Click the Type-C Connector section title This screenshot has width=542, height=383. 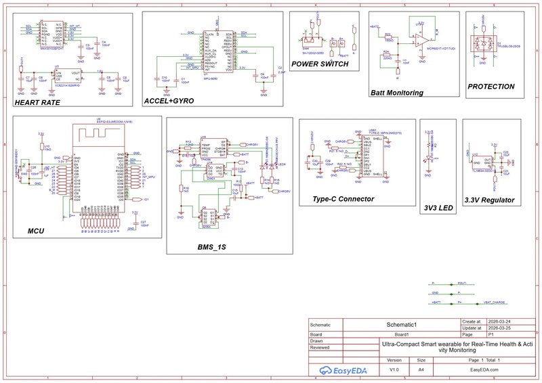pos(343,199)
